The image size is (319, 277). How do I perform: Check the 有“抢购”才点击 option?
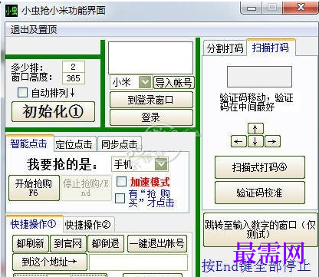coord(120,198)
